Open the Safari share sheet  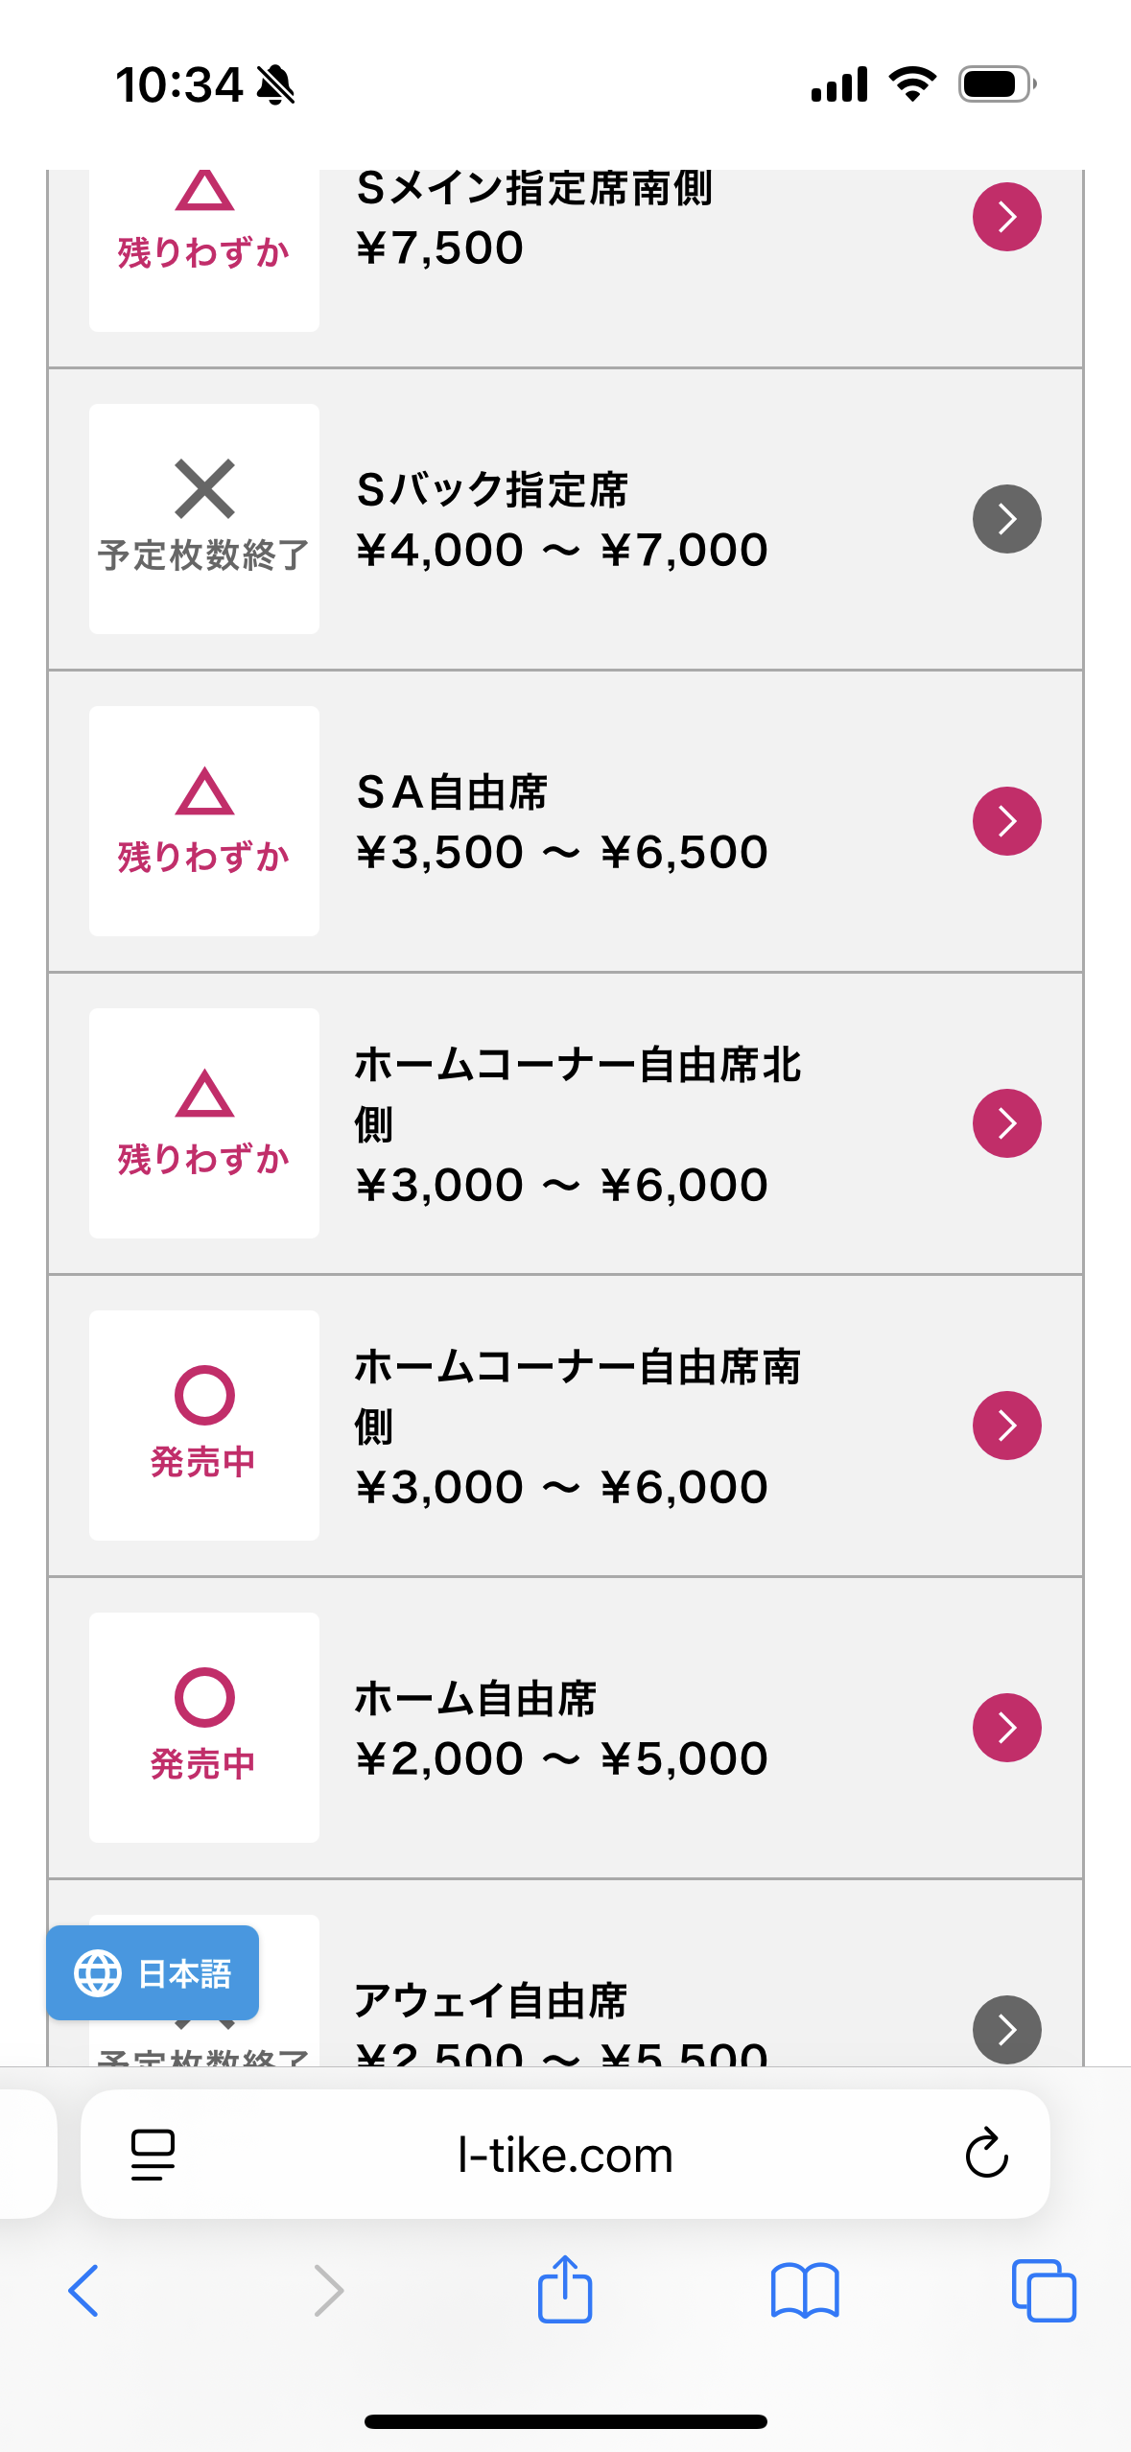[565, 2289]
